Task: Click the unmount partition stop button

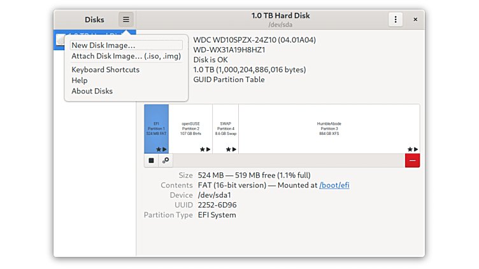Action: coord(152,160)
